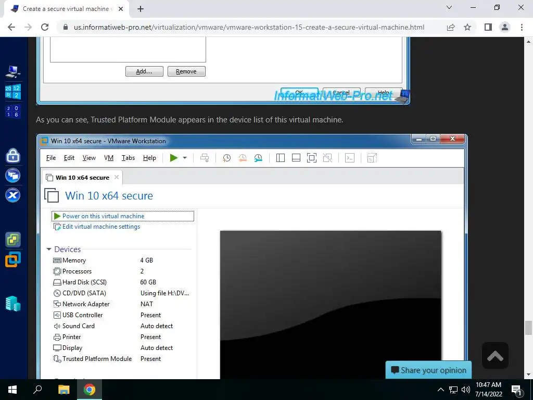
Task: Click the Enter Full Screen mode icon
Action: 312,158
